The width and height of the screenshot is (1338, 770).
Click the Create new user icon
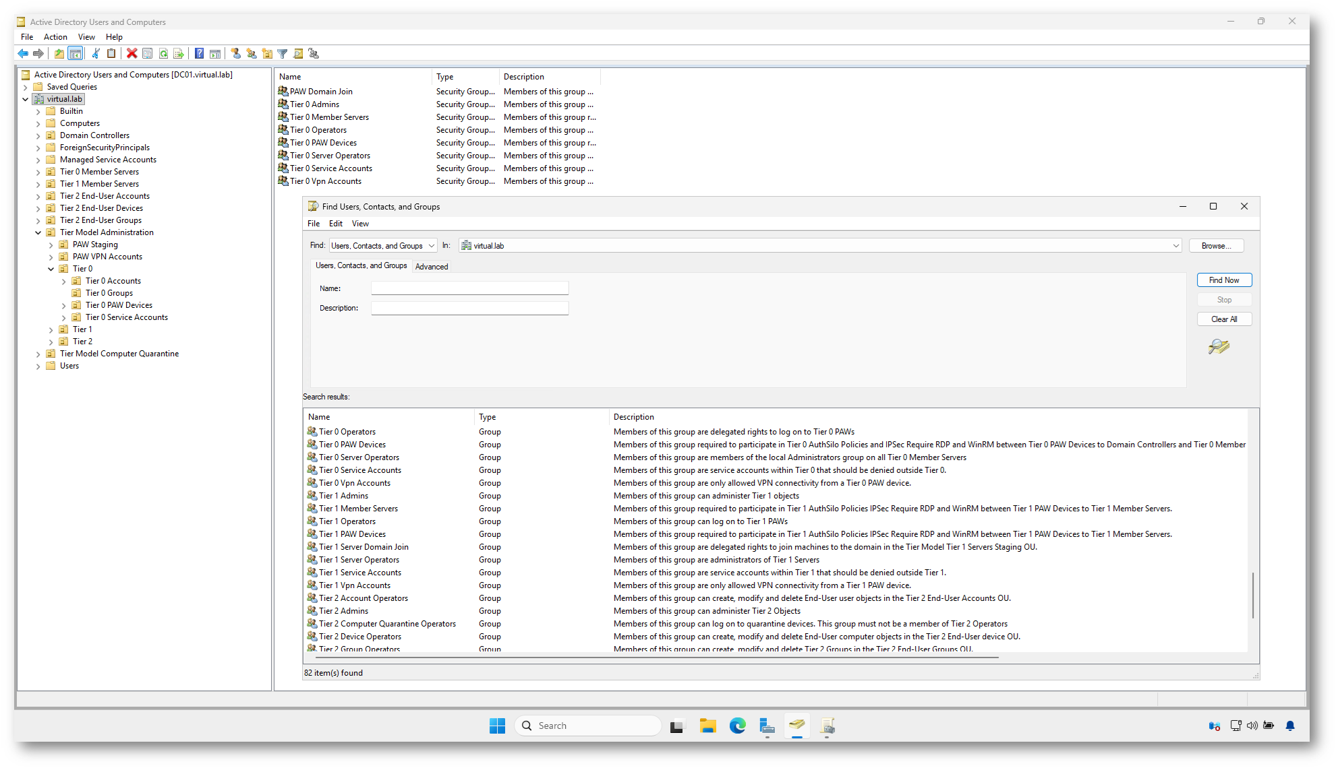235,53
